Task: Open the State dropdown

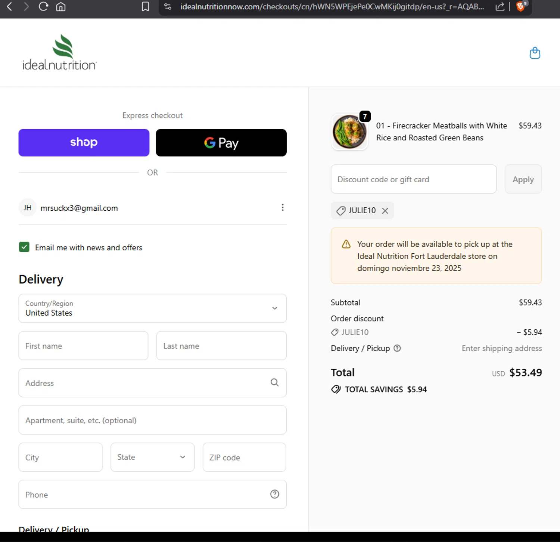Action: point(152,457)
